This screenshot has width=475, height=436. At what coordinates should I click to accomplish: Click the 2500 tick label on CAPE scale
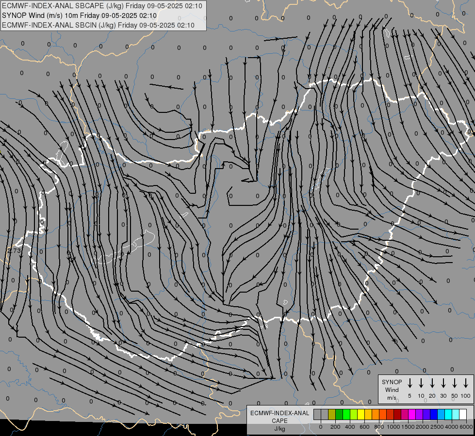point(437,427)
